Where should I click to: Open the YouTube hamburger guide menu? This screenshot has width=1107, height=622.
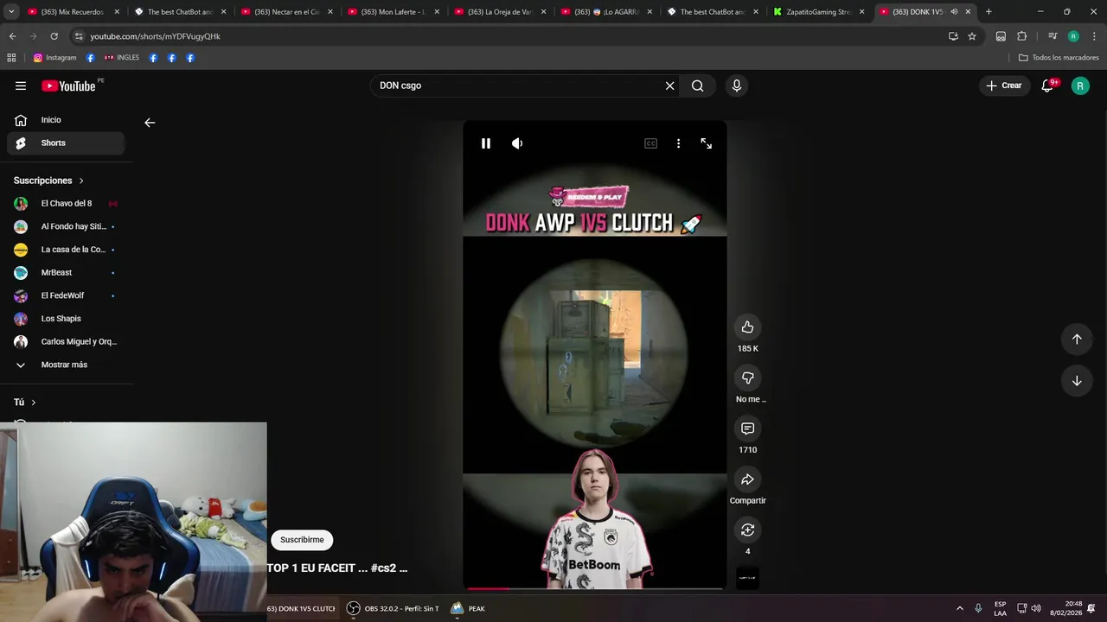21,86
